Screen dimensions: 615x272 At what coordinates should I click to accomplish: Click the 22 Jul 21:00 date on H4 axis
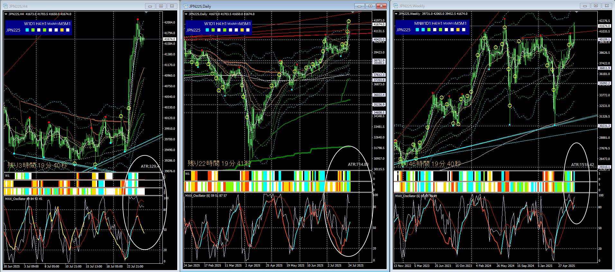tap(135, 267)
